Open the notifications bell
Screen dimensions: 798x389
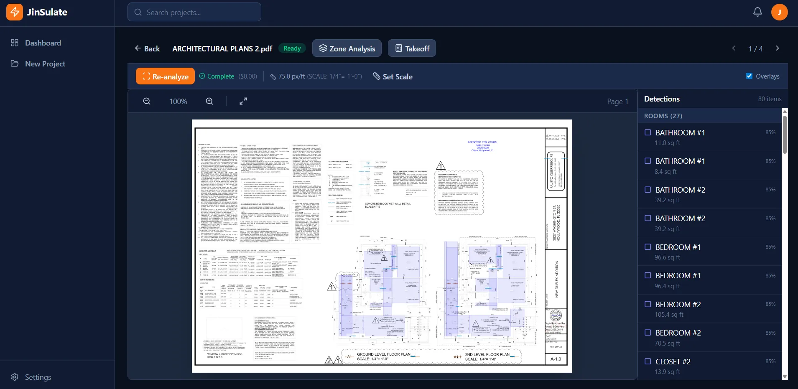tap(757, 12)
